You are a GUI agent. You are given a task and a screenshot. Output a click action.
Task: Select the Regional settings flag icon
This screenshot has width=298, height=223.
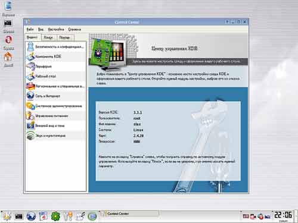point(30,86)
